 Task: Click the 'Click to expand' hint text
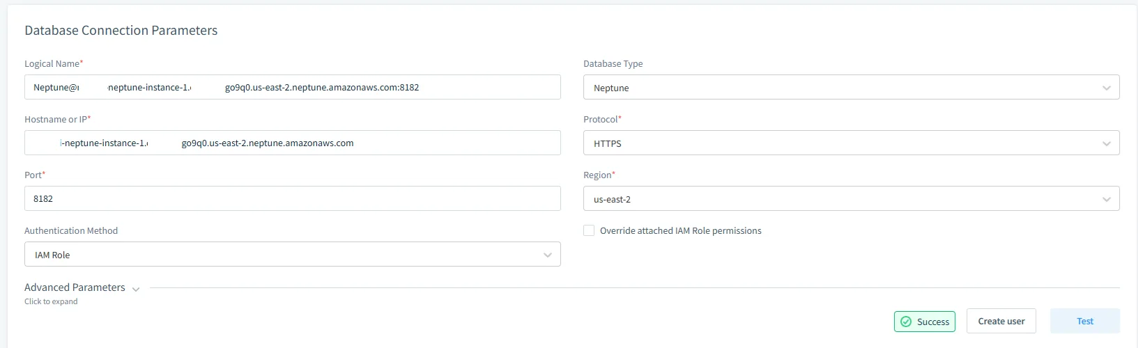click(x=51, y=301)
